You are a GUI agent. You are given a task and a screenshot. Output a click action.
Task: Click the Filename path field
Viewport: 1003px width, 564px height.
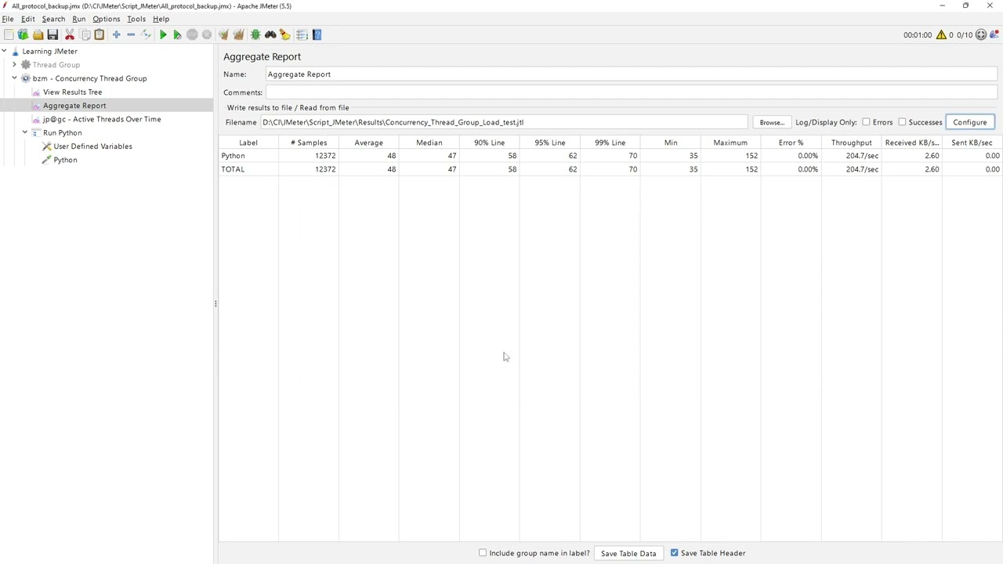pyautogui.click(x=504, y=122)
